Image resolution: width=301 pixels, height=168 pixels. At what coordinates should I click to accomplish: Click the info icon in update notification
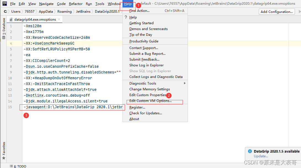(x=250, y=151)
